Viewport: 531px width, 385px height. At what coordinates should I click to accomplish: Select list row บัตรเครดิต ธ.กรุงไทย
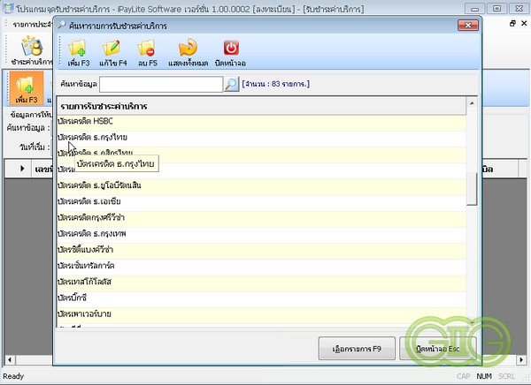click(261, 137)
